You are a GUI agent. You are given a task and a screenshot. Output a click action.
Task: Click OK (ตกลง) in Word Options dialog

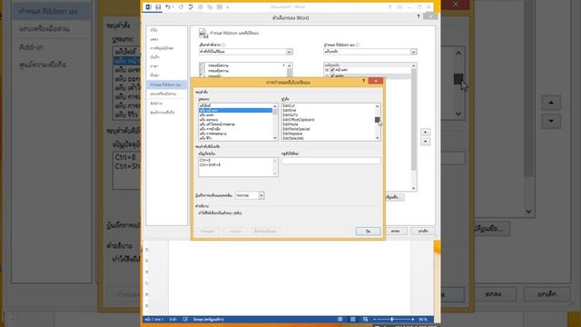(396, 231)
